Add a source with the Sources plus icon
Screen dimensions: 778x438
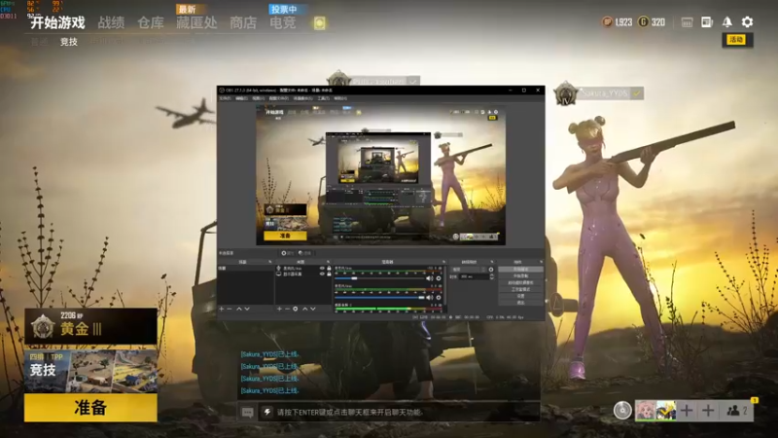pos(279,309)
